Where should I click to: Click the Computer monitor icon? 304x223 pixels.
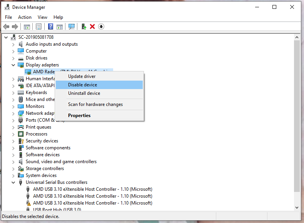click(x=21, y=51)
